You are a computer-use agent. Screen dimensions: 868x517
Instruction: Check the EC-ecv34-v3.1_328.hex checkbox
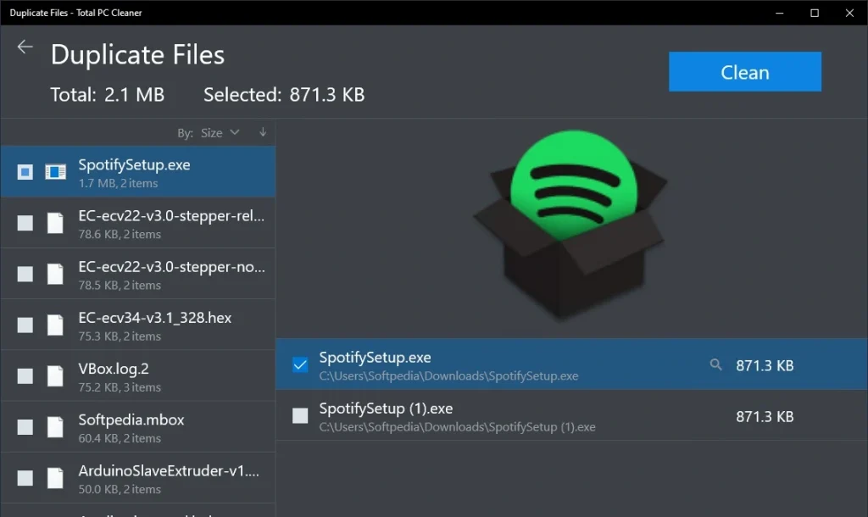point(25,325)
